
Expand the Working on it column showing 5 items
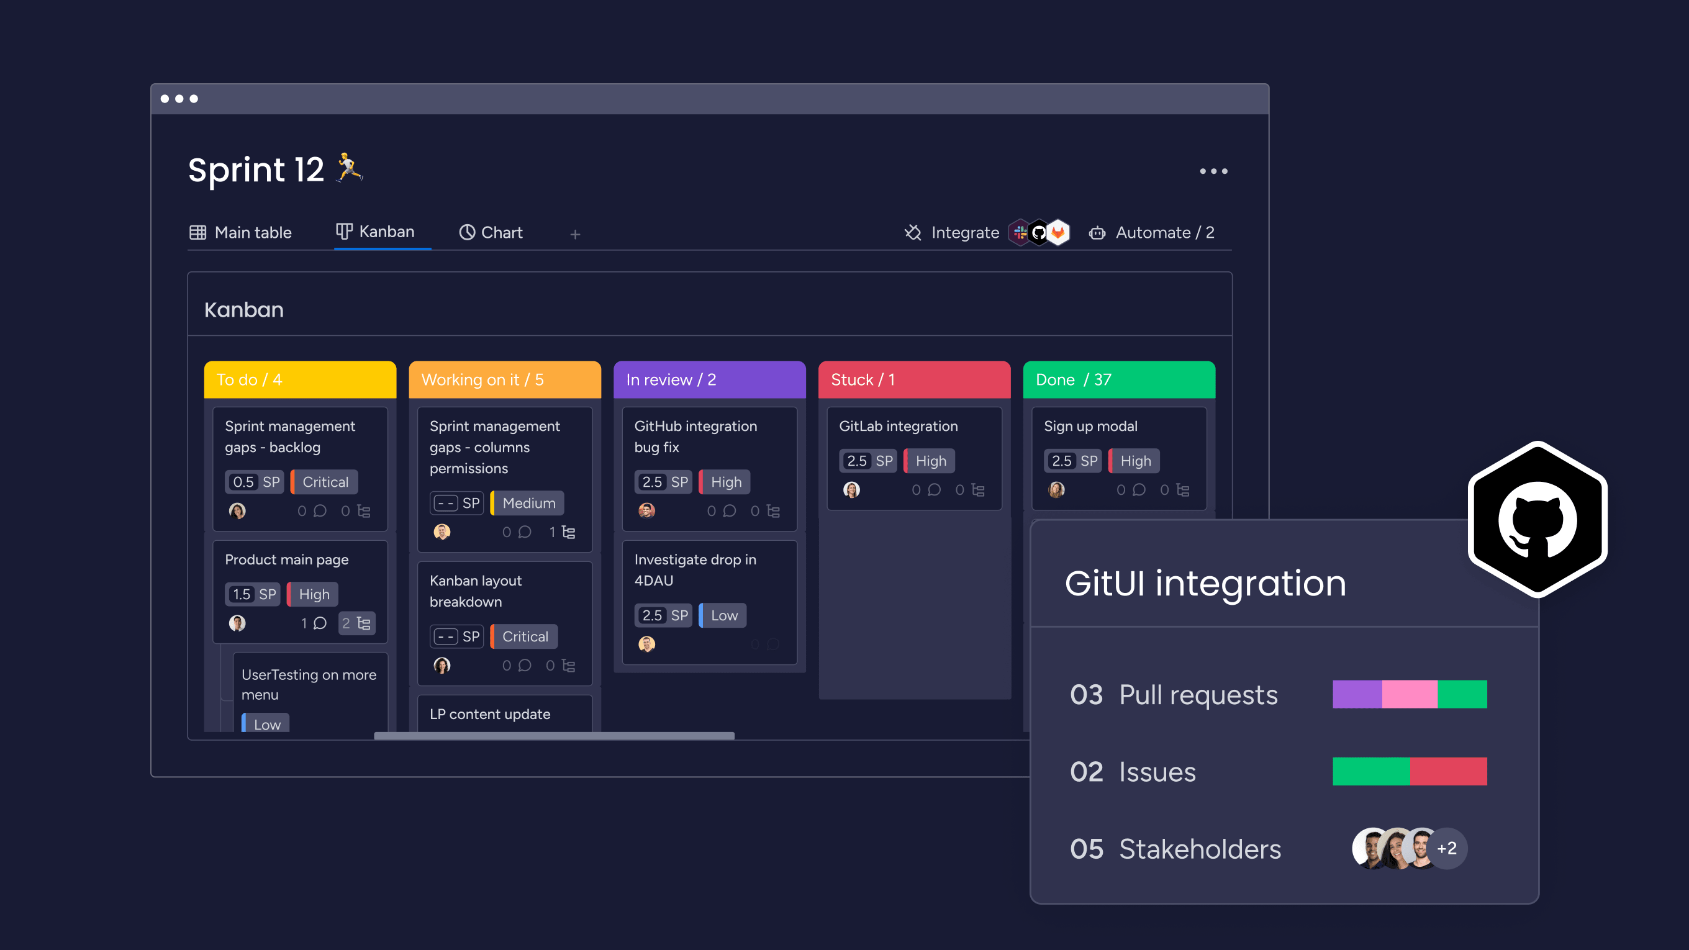505,379
